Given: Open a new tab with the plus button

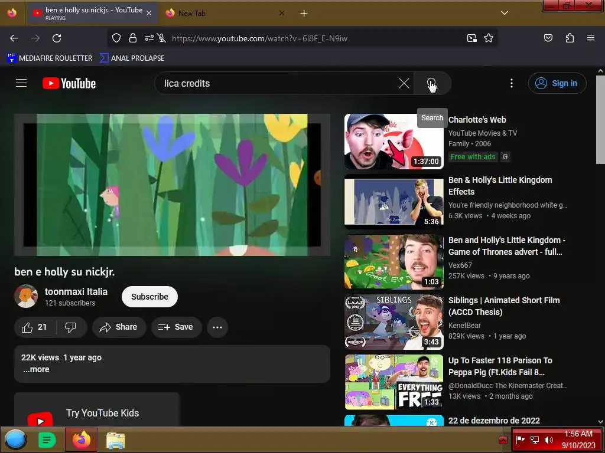Looking at the screenshot, I should tap(304, 14).
